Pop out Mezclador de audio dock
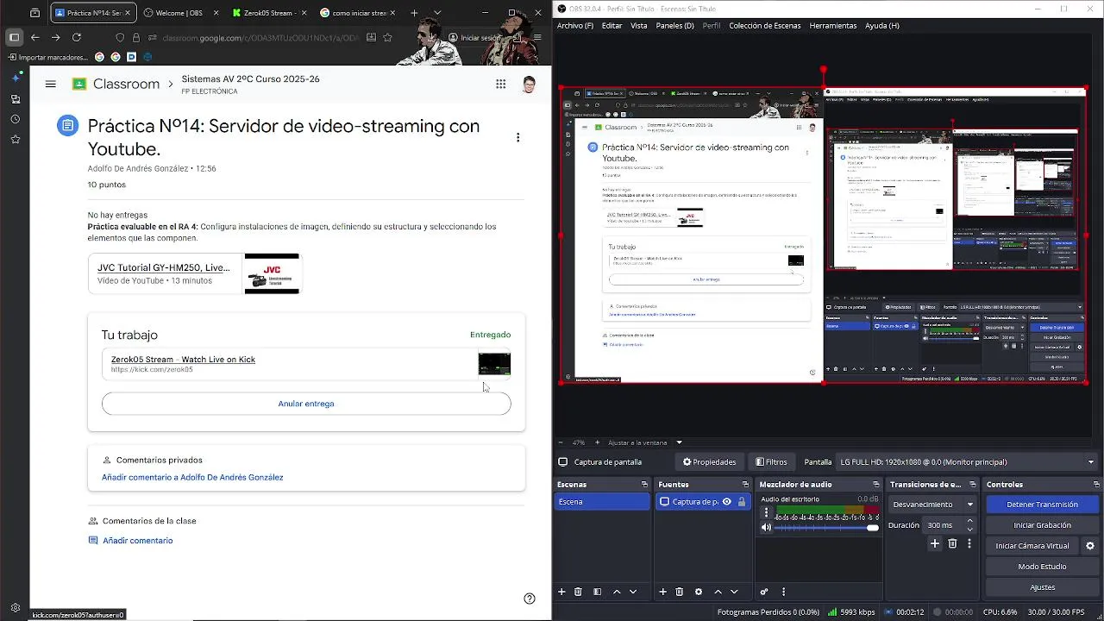This screenshot has height=621, width=1104. click(x=875, y=485)
